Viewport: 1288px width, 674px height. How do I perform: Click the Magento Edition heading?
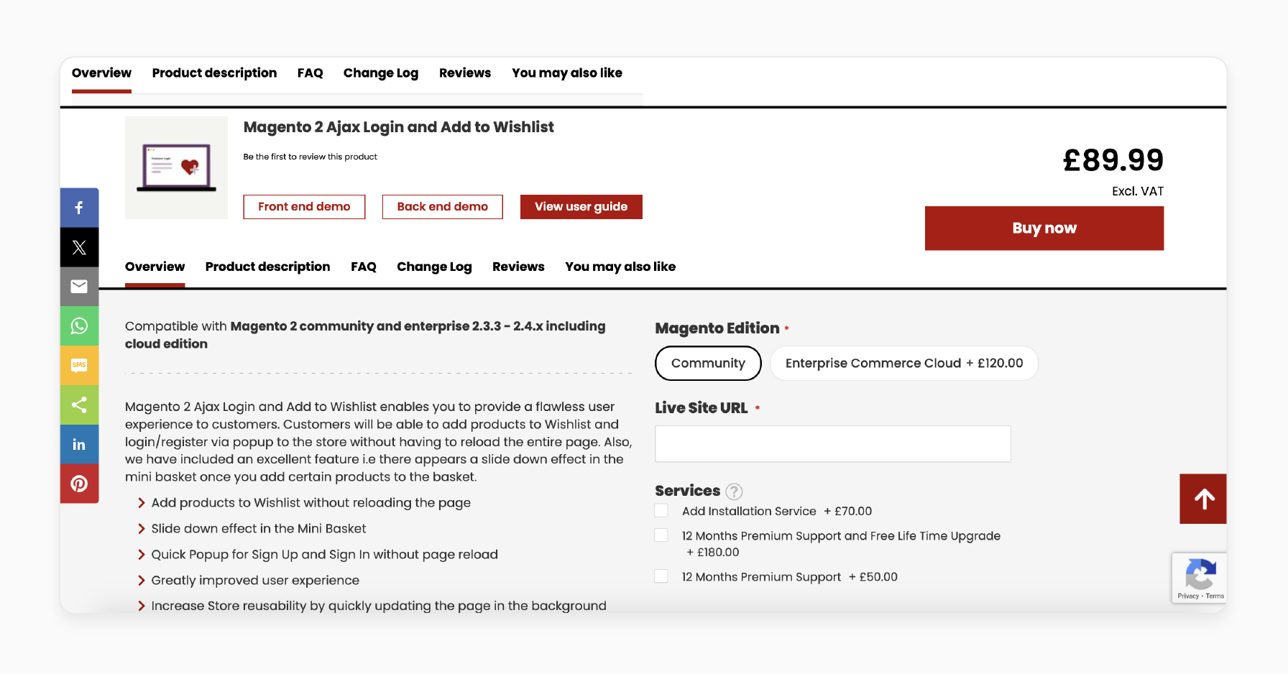click(717, 328)
